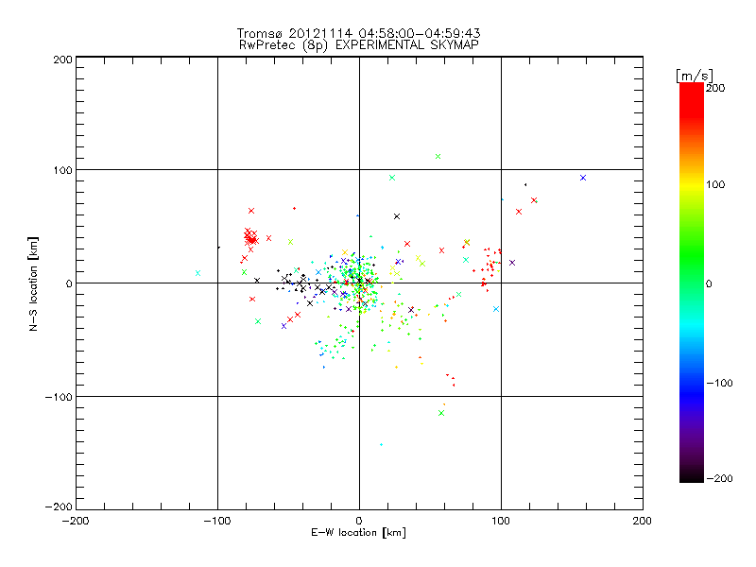Click the colorbar label '100'
The image size is (756, 567).
tap(715, 184)
